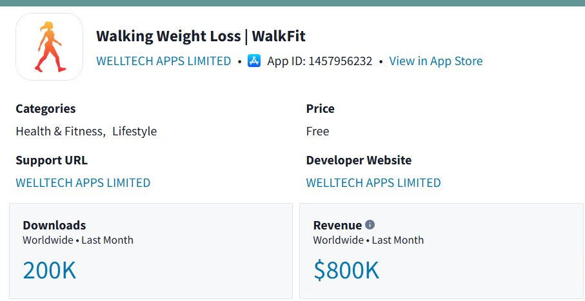Click the 200K downloads figure
Image resolution: width=585 pixels, height=301 pixels.
click(50, 271)
